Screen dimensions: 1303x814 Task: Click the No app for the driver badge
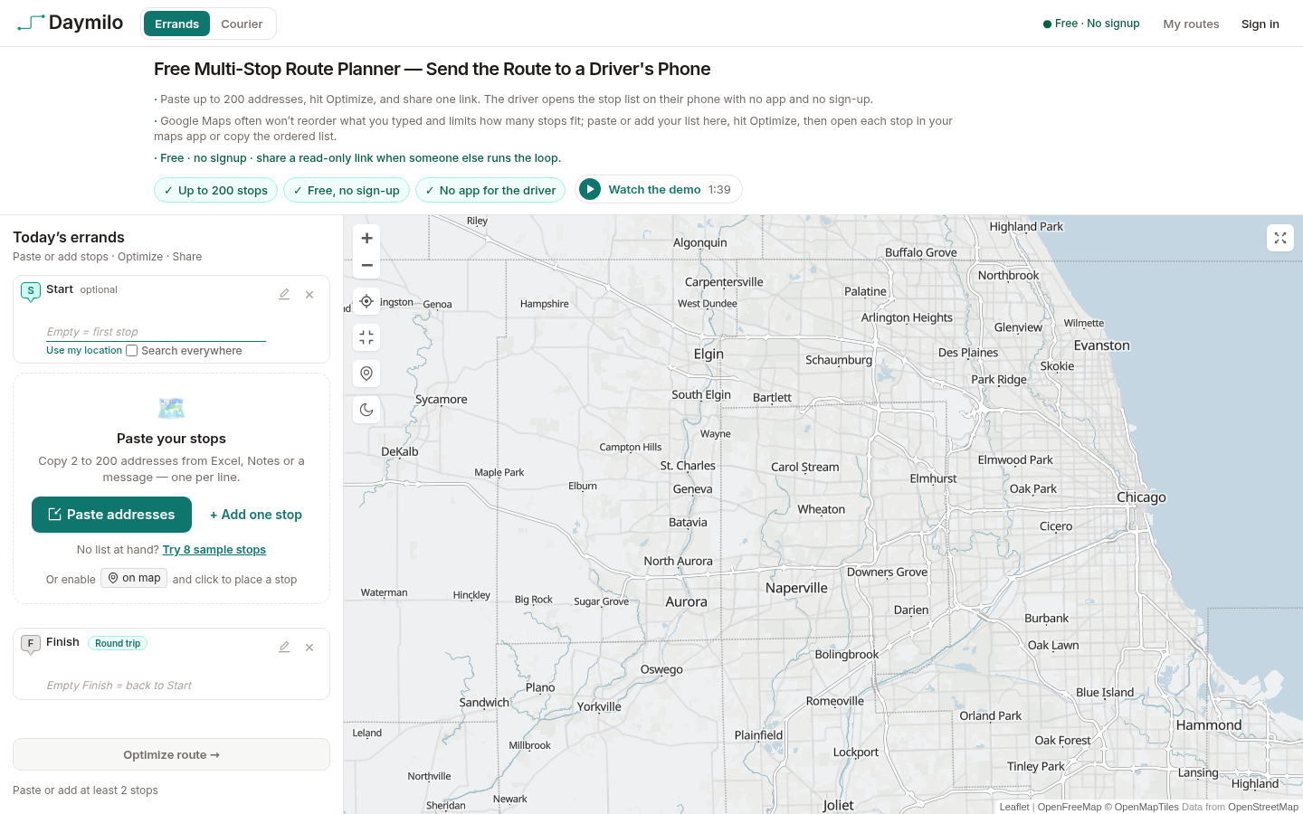coord(490,190)
